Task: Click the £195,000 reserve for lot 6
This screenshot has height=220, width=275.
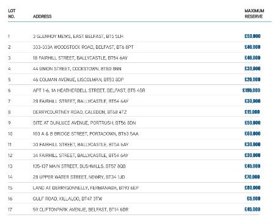Action: pos(251,90)
